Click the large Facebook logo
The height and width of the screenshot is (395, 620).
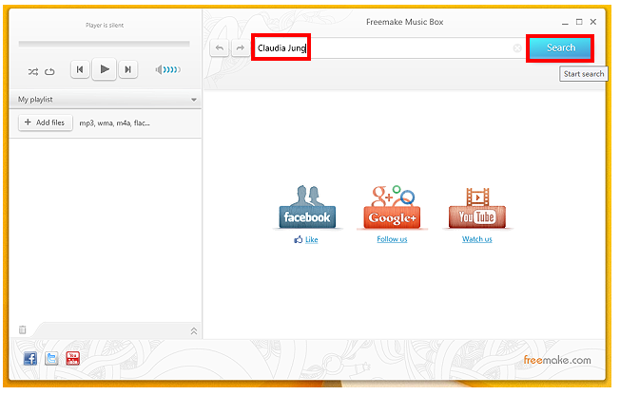(x=307, y=207)
